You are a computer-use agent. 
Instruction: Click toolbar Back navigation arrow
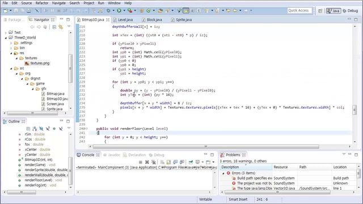(235, 11)
